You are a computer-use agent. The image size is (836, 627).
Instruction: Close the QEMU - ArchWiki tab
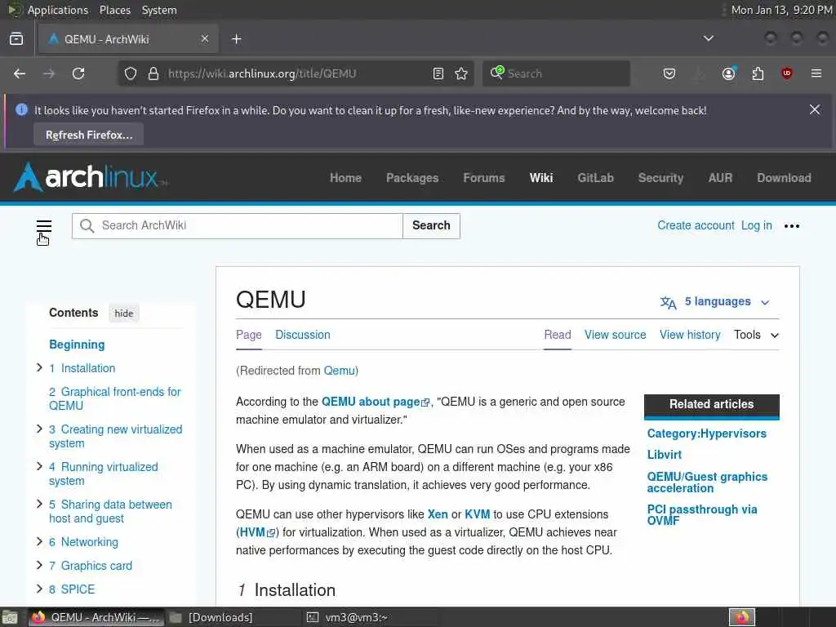[205, 39]
